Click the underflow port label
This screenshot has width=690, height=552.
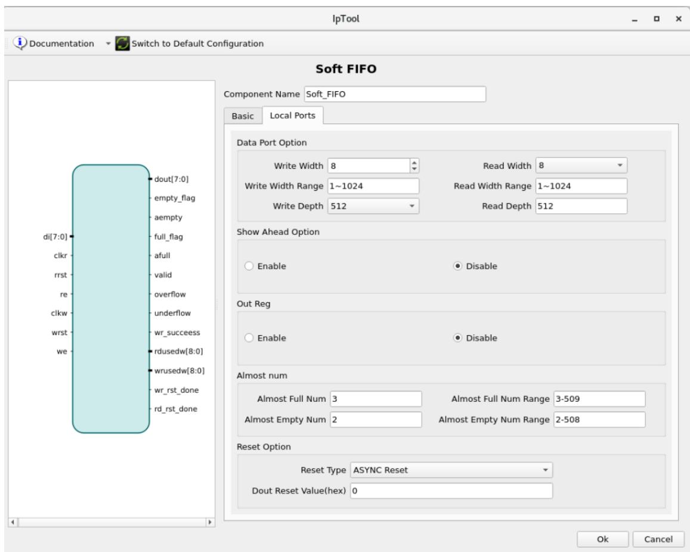click(172, 313)
